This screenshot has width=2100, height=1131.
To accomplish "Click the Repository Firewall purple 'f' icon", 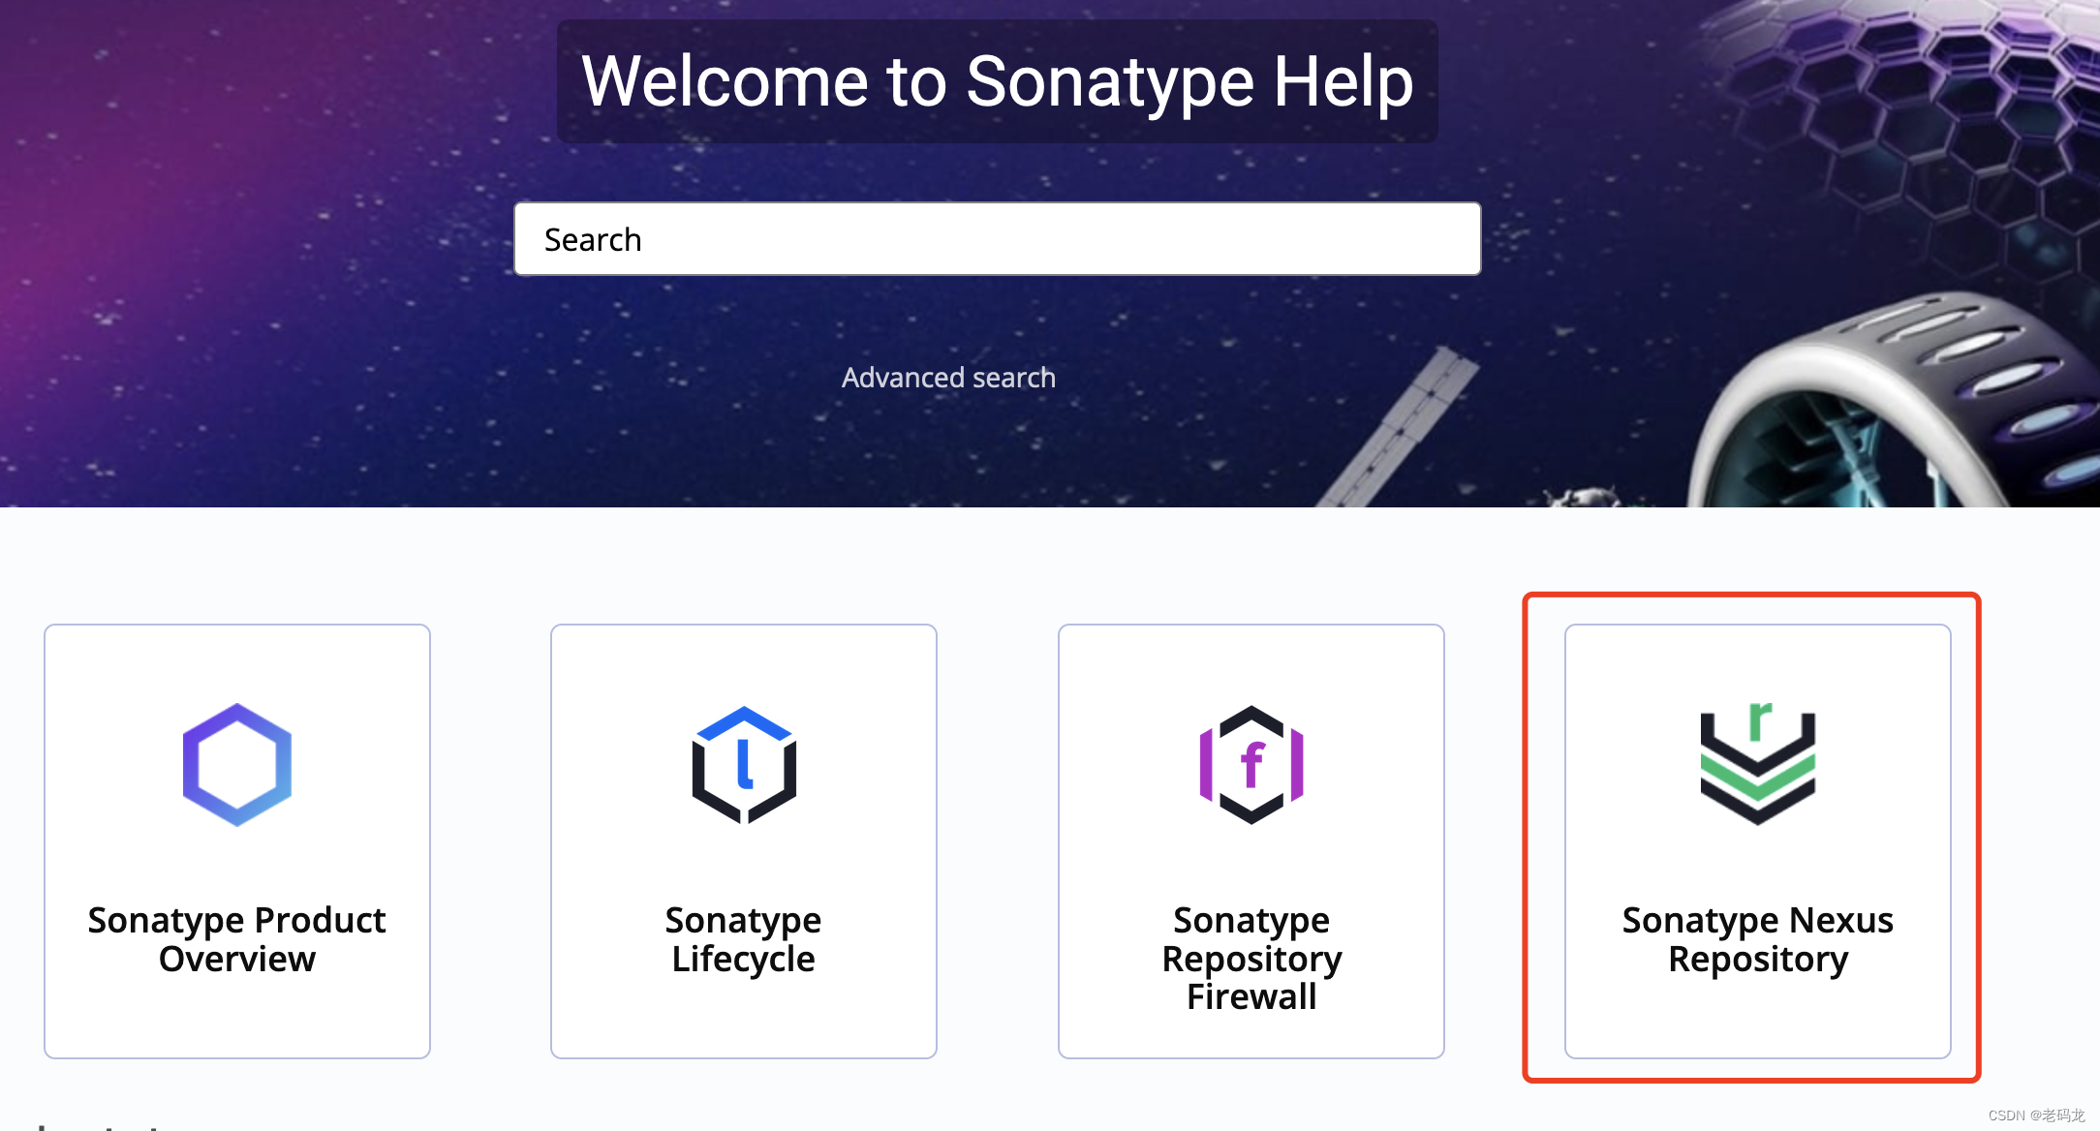I will click(1251, 765).
